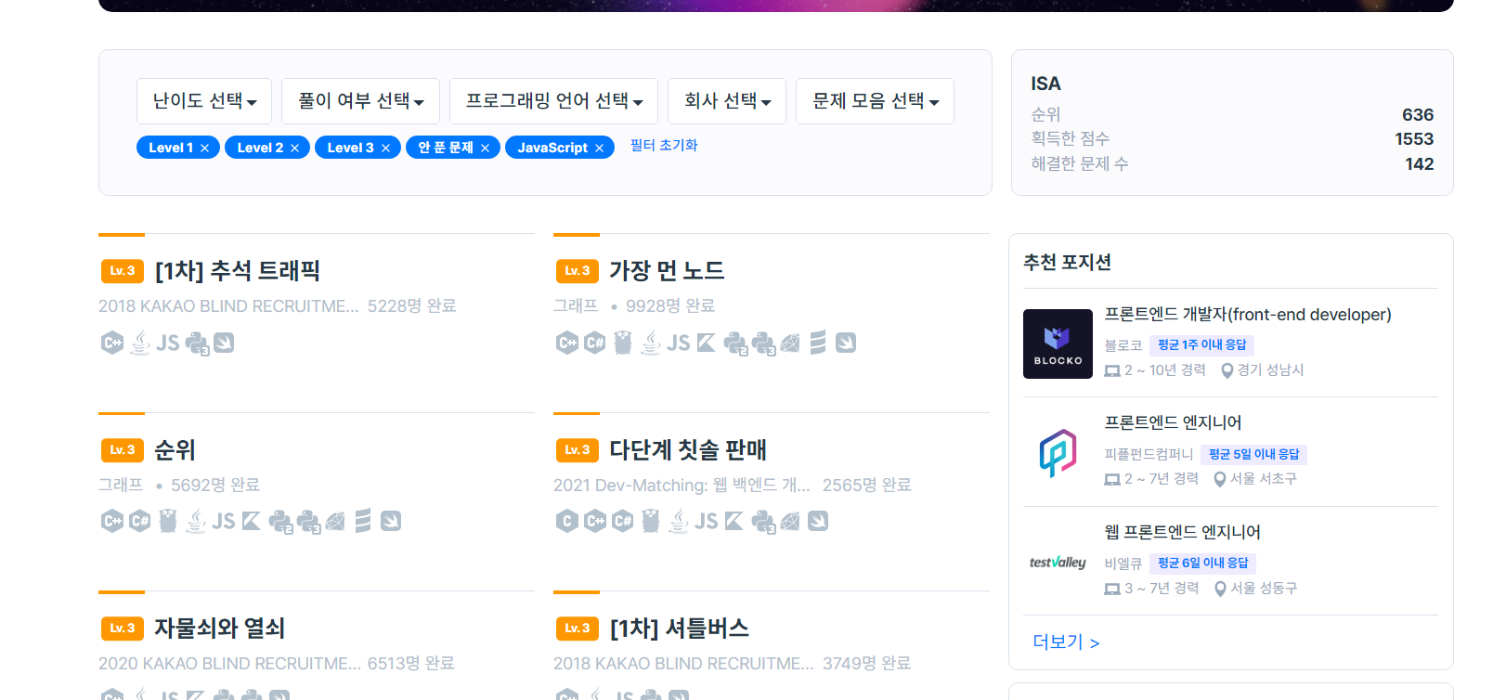Click the Java icon under 다단계 칫솔 판매
1493x700 pixels.
coord(680,521)
